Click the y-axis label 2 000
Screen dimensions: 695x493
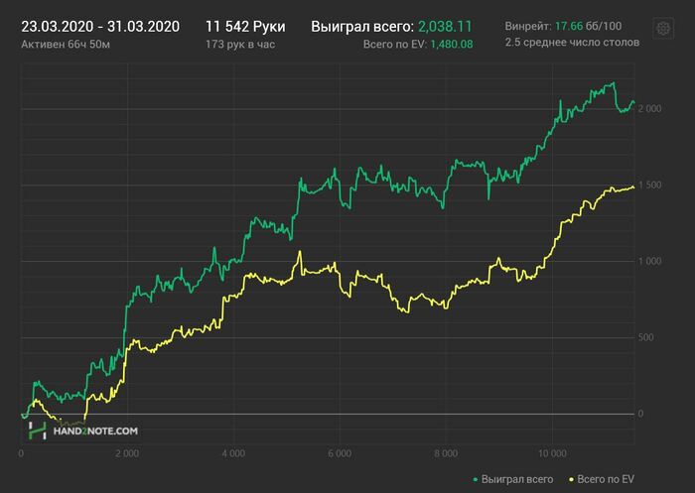pyautogui.click(x=649, y=108)
